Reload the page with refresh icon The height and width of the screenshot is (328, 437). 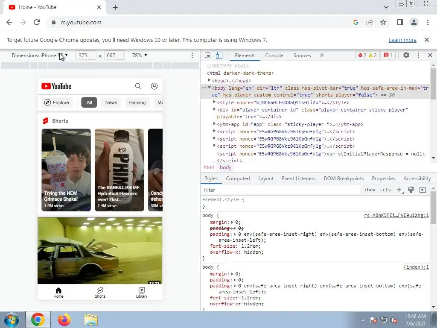pyautogui.click(x=37, y=22)
